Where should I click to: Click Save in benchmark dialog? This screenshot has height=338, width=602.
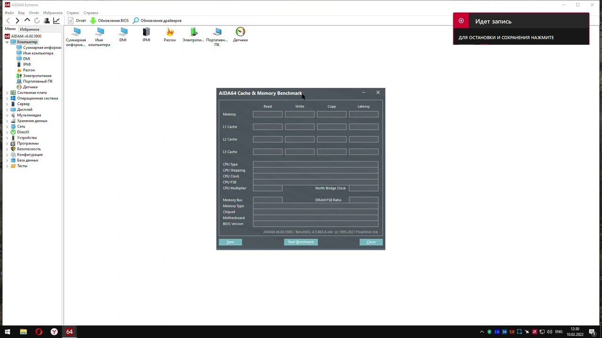coord(230,242)
